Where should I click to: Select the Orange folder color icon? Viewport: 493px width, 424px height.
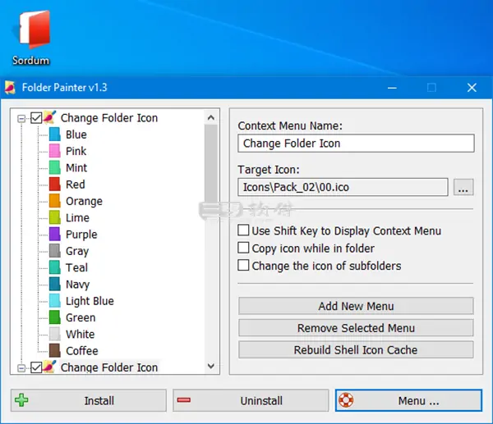pos(55,201)
